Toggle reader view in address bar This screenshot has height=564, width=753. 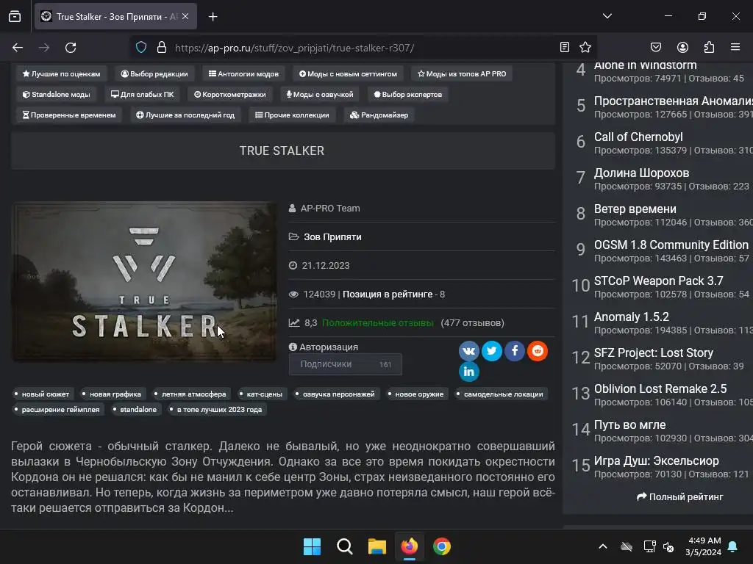pos(565,47)
